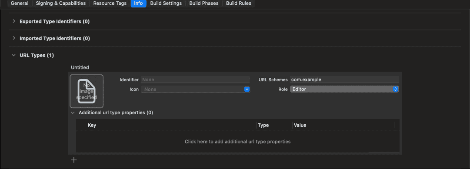Click the Identifier input field
The image size is (470, 169).
(x=195, y=80)
